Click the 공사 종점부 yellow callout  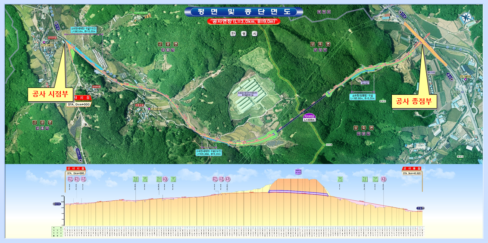[414, 102]
